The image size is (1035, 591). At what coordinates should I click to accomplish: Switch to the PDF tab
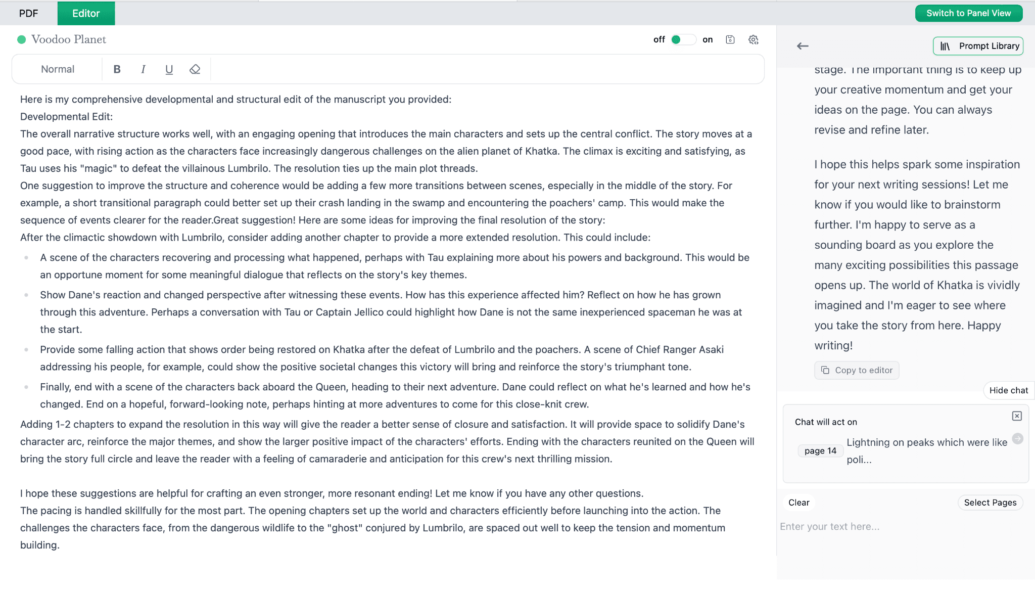click(28, 13)
